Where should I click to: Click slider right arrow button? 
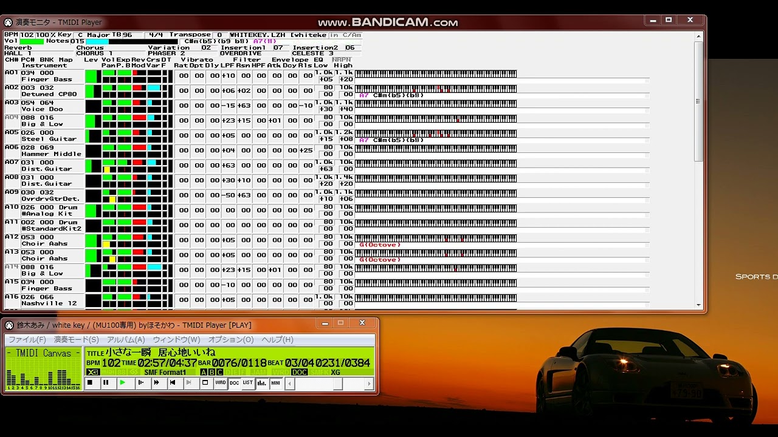tap(369, 384)
